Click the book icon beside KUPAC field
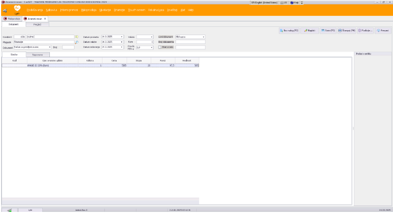The height and width of the screenshot is (213, 393). 77,37
